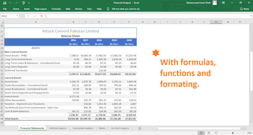Viewport: 253px width, 135px height.
Task: Select column G header
Action: pos(142,22)
